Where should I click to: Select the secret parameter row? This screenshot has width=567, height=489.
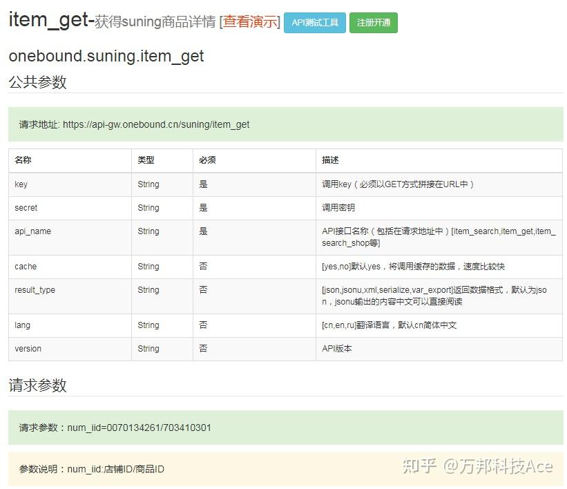pyautogui.click(x=26, y=207)
